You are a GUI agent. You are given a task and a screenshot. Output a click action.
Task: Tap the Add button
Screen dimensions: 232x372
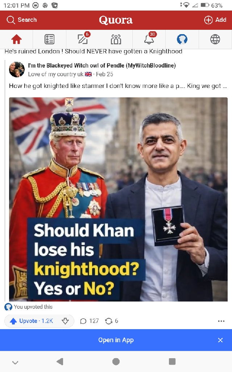pyautogui.click(x=215, y=20)
